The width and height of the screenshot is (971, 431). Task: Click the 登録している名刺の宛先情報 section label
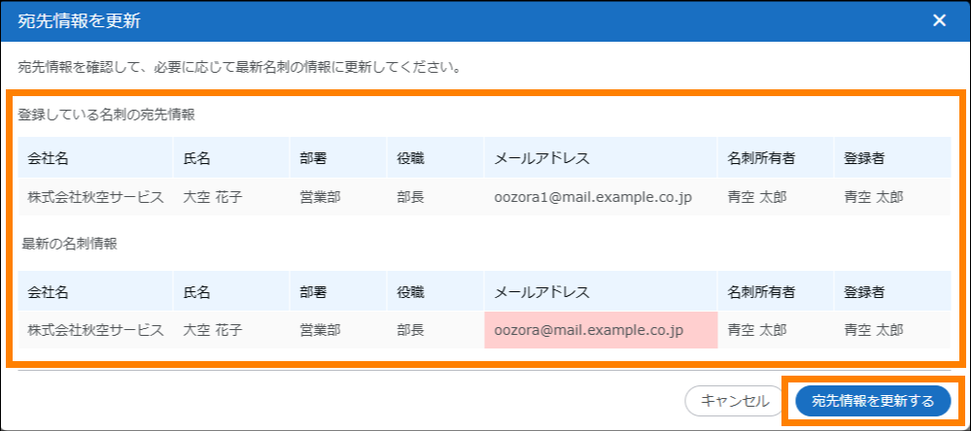106,115
